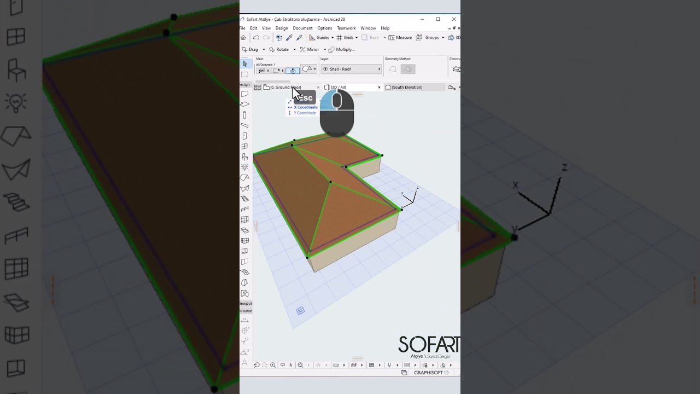700x394 pixels.
Task: Select the Door tool in toolbox
Action: 244,136
